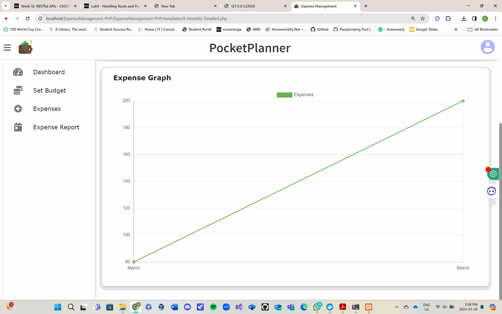Viewport: 502px width, 314px height.
Task: Open a new browser tab
Action: 366,6
